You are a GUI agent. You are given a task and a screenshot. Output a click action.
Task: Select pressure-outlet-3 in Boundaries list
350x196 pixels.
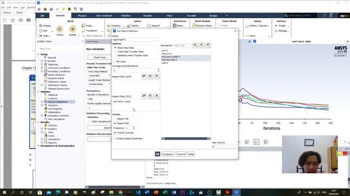coord(186,57)
